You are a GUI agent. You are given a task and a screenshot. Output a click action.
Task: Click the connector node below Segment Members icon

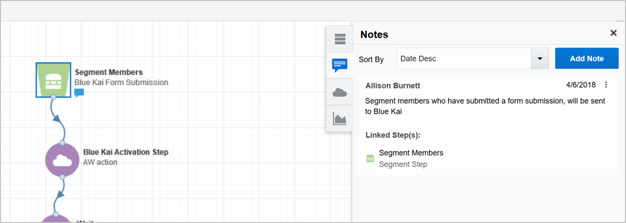click(54, 97)
